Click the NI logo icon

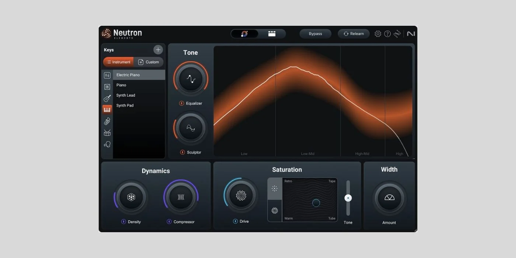point(411,34)
